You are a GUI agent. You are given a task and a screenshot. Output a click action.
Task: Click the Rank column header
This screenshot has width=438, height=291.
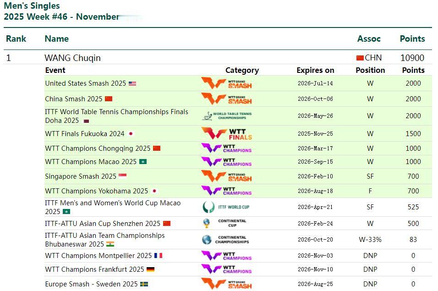(16, 38)
